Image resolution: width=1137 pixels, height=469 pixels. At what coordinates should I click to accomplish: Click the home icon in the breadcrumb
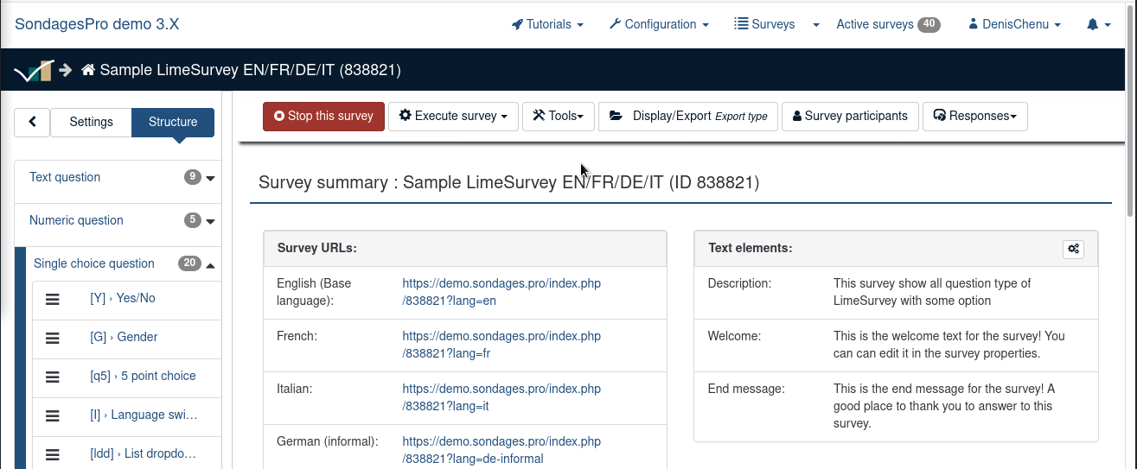tap(87, 70)
